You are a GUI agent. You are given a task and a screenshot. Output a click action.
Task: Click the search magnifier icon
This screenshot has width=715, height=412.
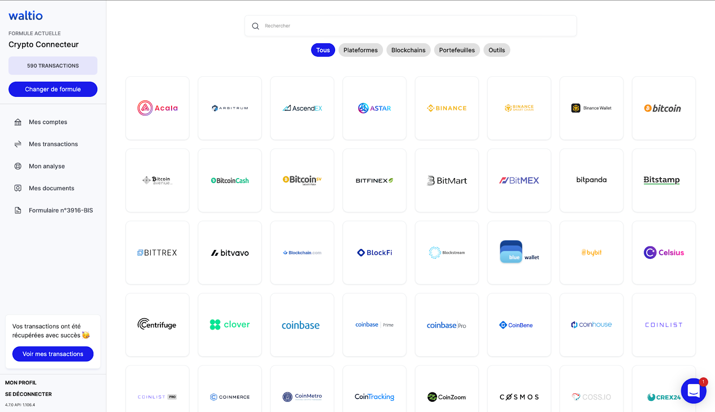pos(256,26)
